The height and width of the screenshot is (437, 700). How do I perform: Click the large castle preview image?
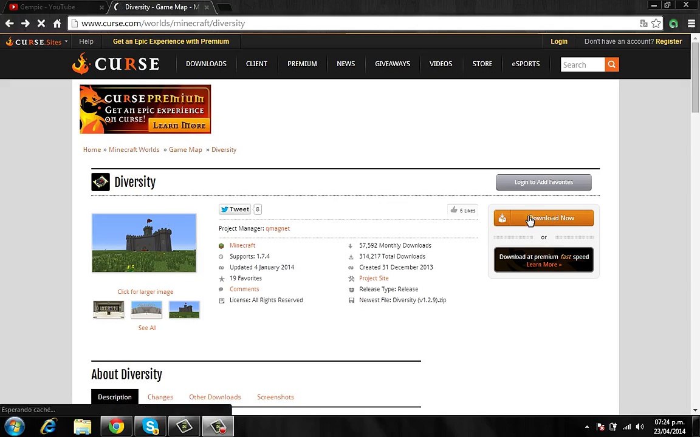click(144, 243)
